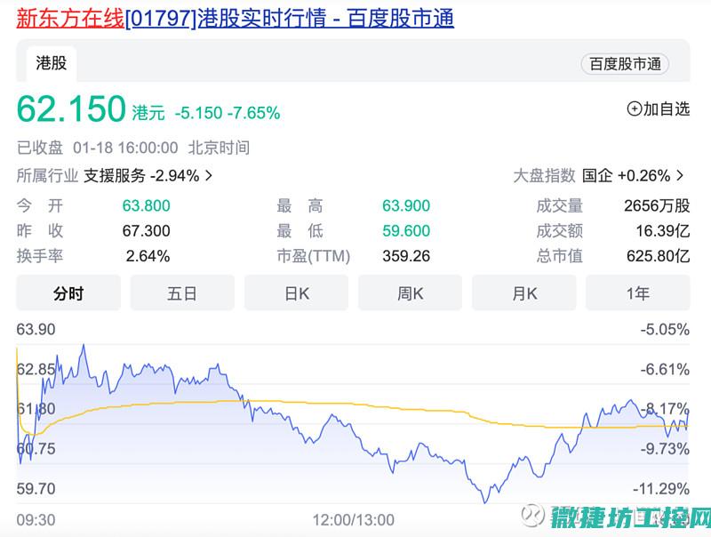This screenshot has width=711, height=537.
Task: Click the 63.90 y-axis label
Action: coord(36,329)
